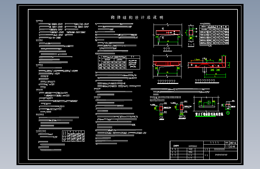Pick the reinforcement table with C20 C25 columns
The width and height of the screenshot is (260, 169).
[119, 63]
